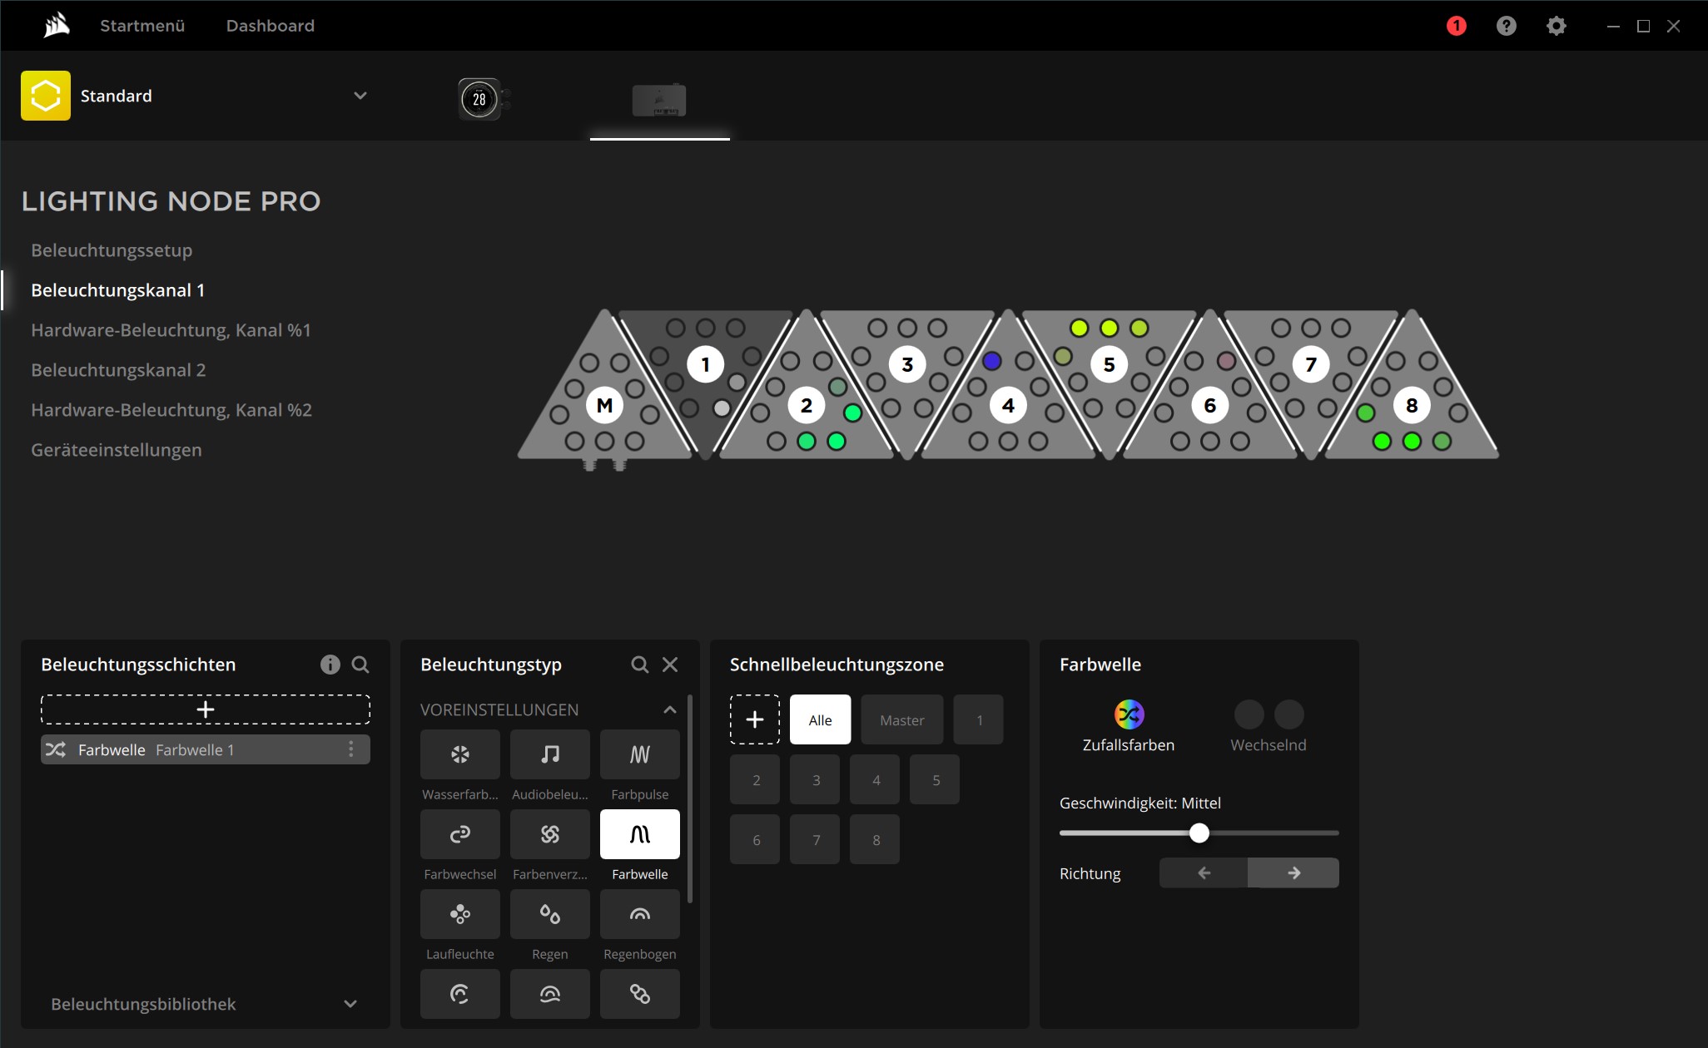
Task: Search within Beleuchtungstyp panel
Action: [x=639, y=665]
